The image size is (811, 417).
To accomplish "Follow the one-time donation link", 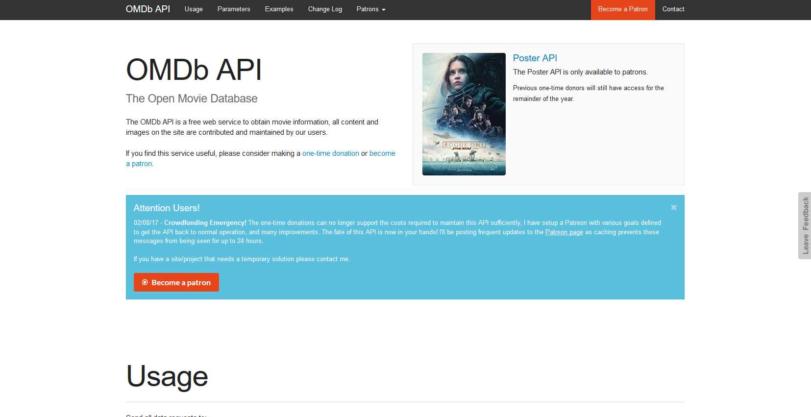I will pos(331,153).
